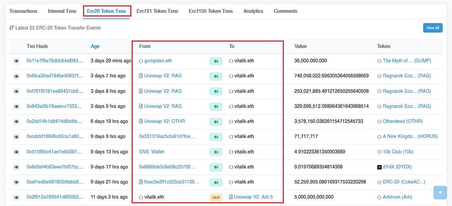Open transaction hash 0xf761f2181ea89437cb9

click(x=55, y=91)
